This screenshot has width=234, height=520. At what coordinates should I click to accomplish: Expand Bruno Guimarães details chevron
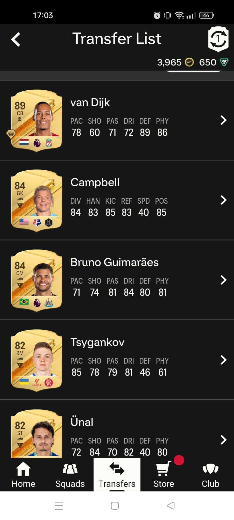[x=224, y=280]
